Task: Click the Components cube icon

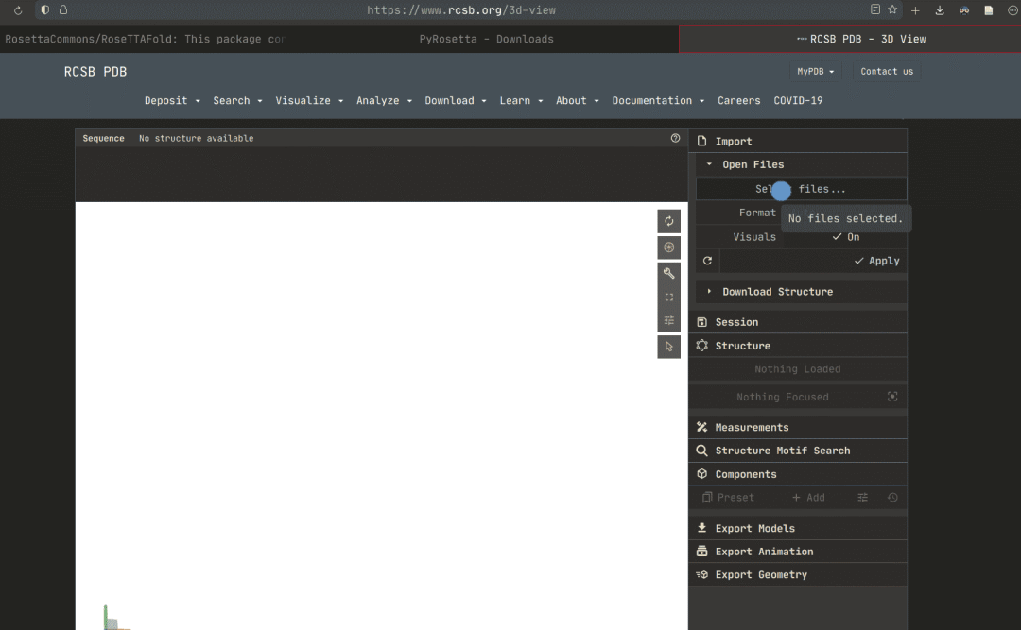Action: coord(701,474)
